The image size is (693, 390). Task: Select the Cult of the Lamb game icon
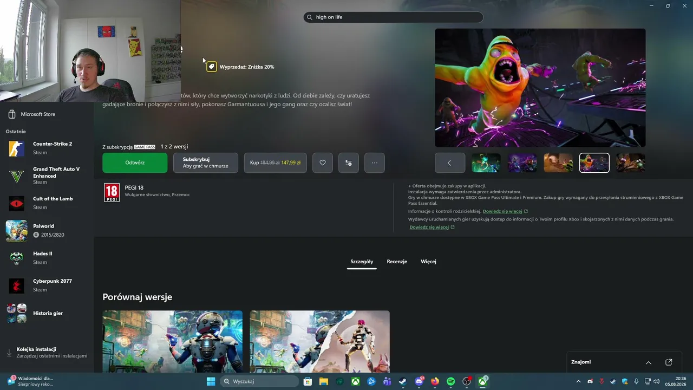pyautogui.click(x=17, y=203)
